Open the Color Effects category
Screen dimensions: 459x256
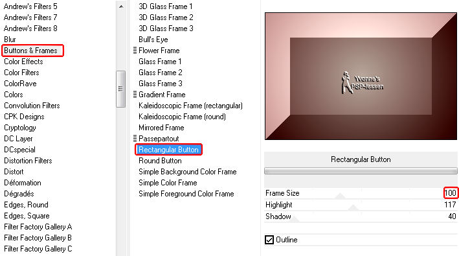[23, 62]
